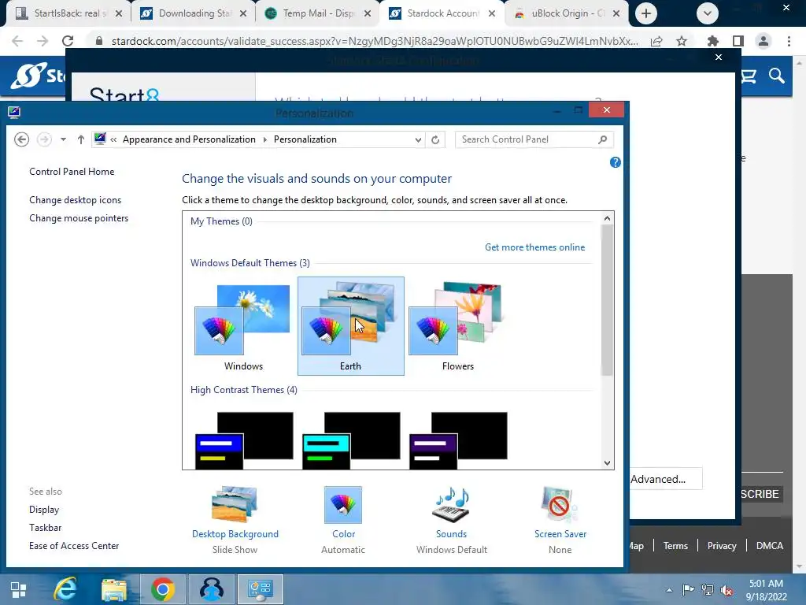
Task: Click the themes list scrollbar thumb
Action: (607, 300)
